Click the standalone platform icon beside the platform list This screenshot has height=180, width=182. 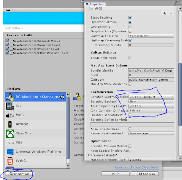(77, 97)
